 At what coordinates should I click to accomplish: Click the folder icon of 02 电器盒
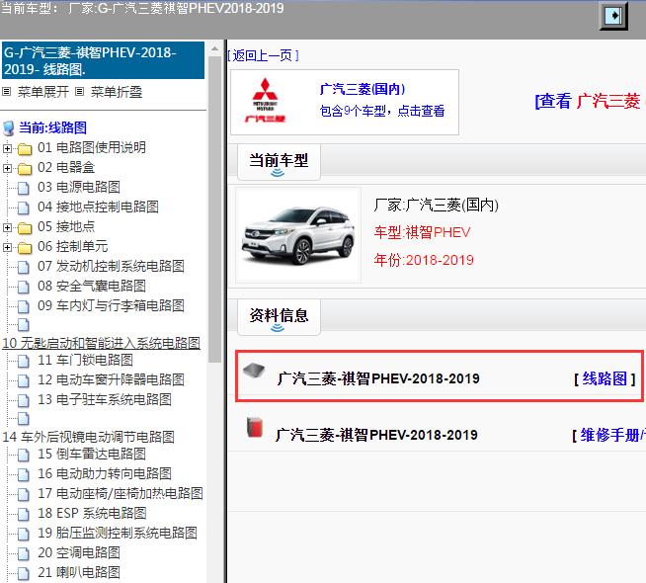coord(25,168)
